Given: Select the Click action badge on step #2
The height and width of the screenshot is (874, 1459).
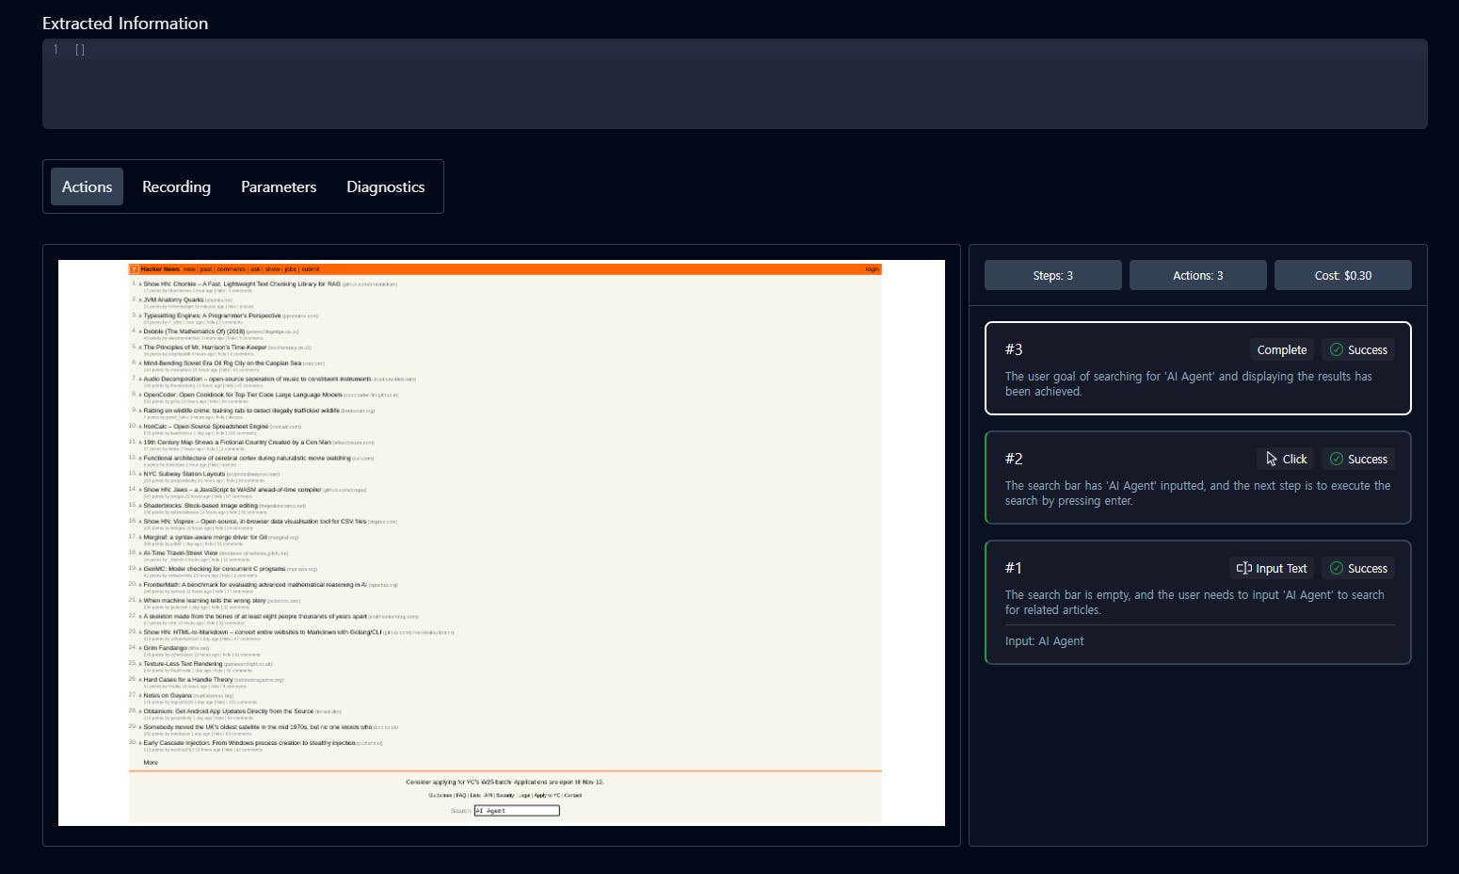Looking at the screenshot, I should click(x=1286, y=459).
